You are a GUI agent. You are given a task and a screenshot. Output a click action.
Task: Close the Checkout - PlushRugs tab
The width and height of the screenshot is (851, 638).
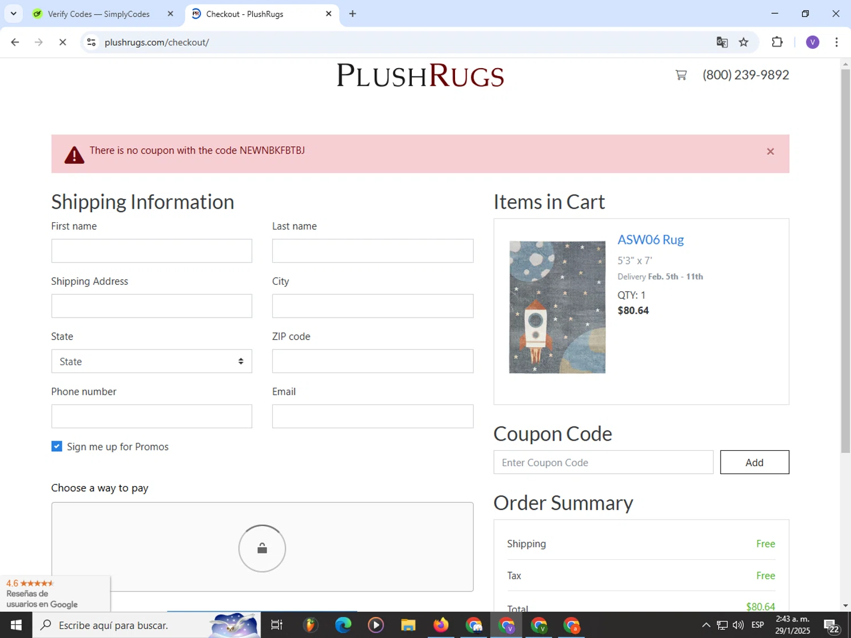328,14
